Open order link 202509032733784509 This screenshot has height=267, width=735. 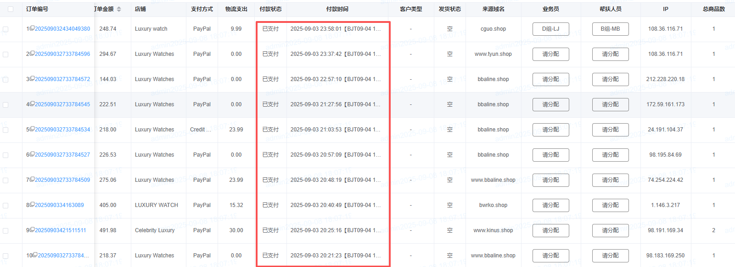point(62,180)
